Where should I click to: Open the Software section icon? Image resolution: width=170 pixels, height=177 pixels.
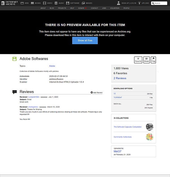click(x=68, y=3)
